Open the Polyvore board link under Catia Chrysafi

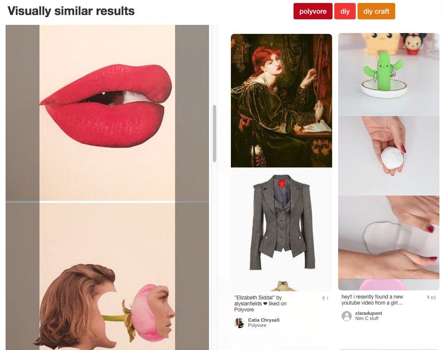pyautogui.click(x=257, y=325)
